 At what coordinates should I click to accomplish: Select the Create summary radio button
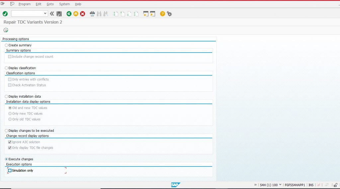point(6,45)
